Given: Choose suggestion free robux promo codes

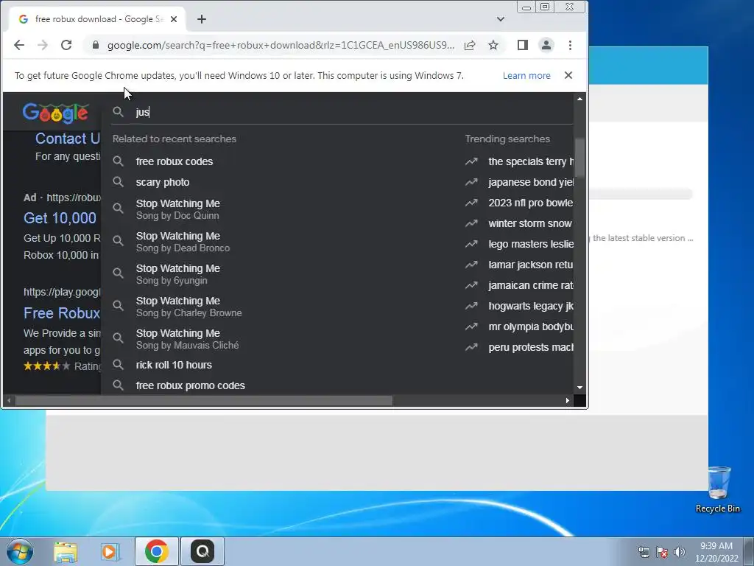Looking at the screenshot, I should 191,386.
